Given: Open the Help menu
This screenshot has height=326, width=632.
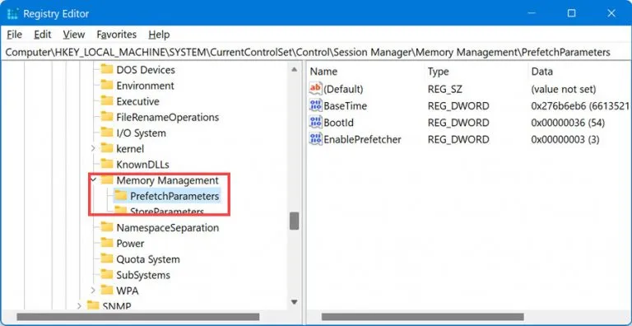Looking at the screenshot, I should point(159,35).
